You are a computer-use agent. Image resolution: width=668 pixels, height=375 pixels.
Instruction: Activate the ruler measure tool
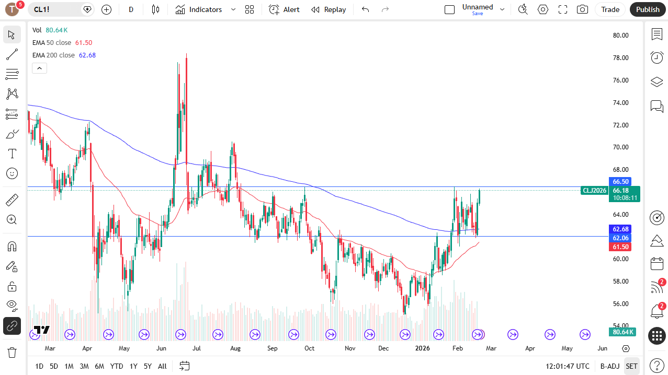12,200
